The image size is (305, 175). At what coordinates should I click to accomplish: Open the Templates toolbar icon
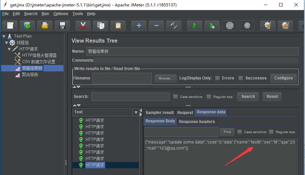click(27, 25)
